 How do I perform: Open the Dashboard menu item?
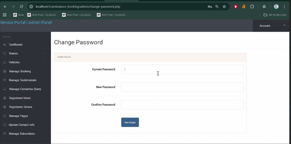click(x=16, y=45)
